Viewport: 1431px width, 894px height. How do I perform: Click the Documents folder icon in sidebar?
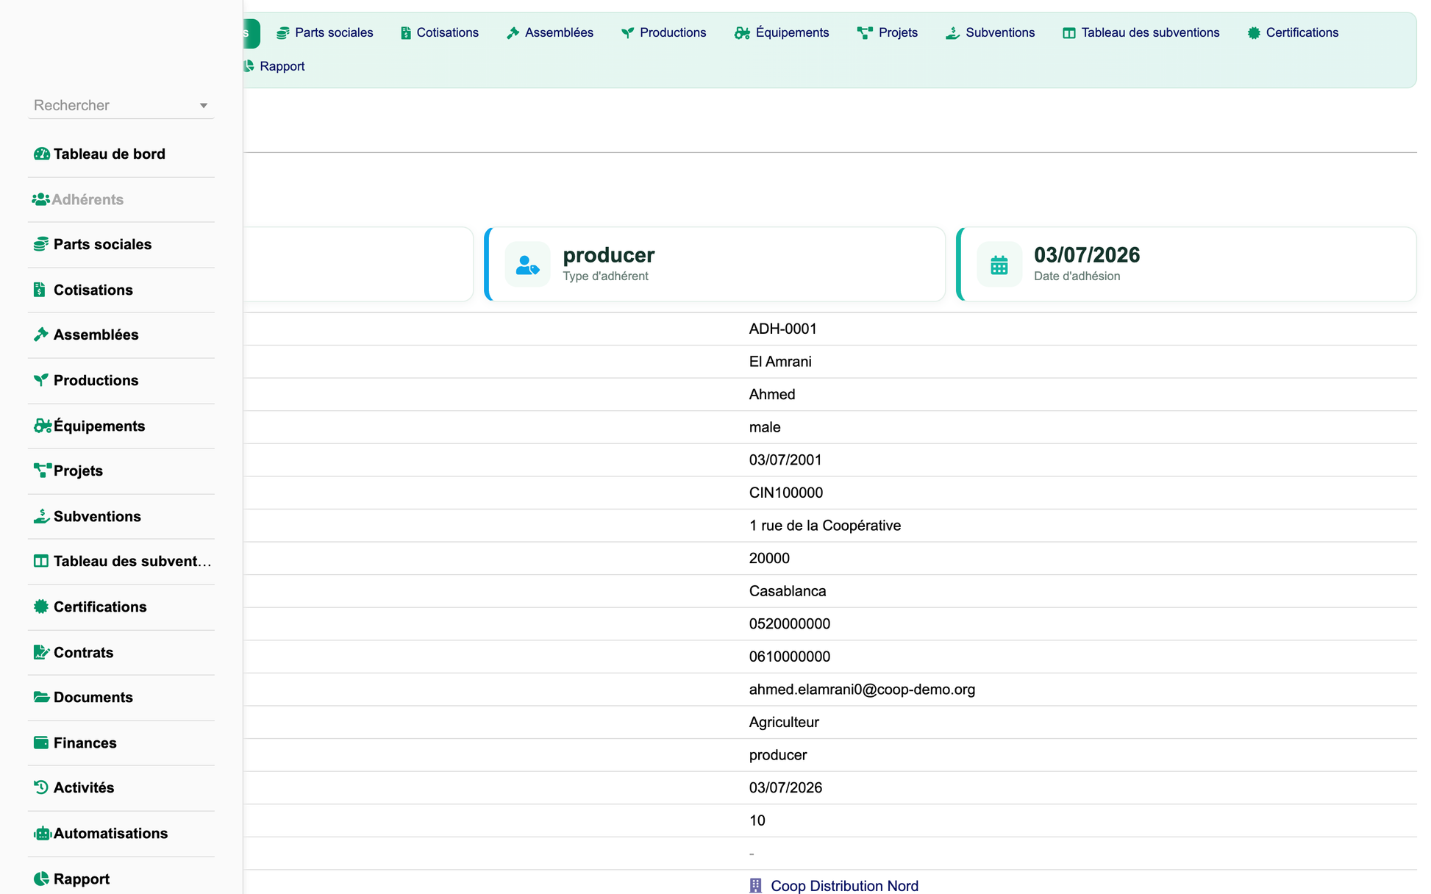[x=42, y=697]
